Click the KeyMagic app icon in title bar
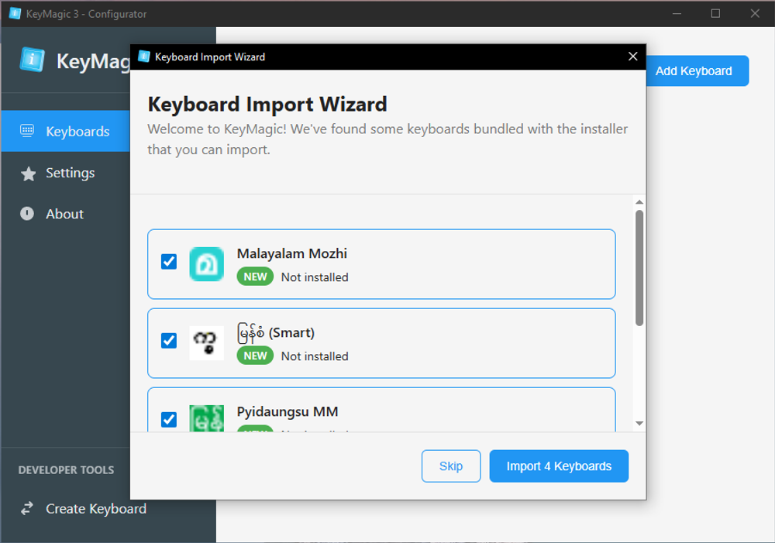Image resolution: width=775 pixels, height=543 pixels. coord(15,13)
